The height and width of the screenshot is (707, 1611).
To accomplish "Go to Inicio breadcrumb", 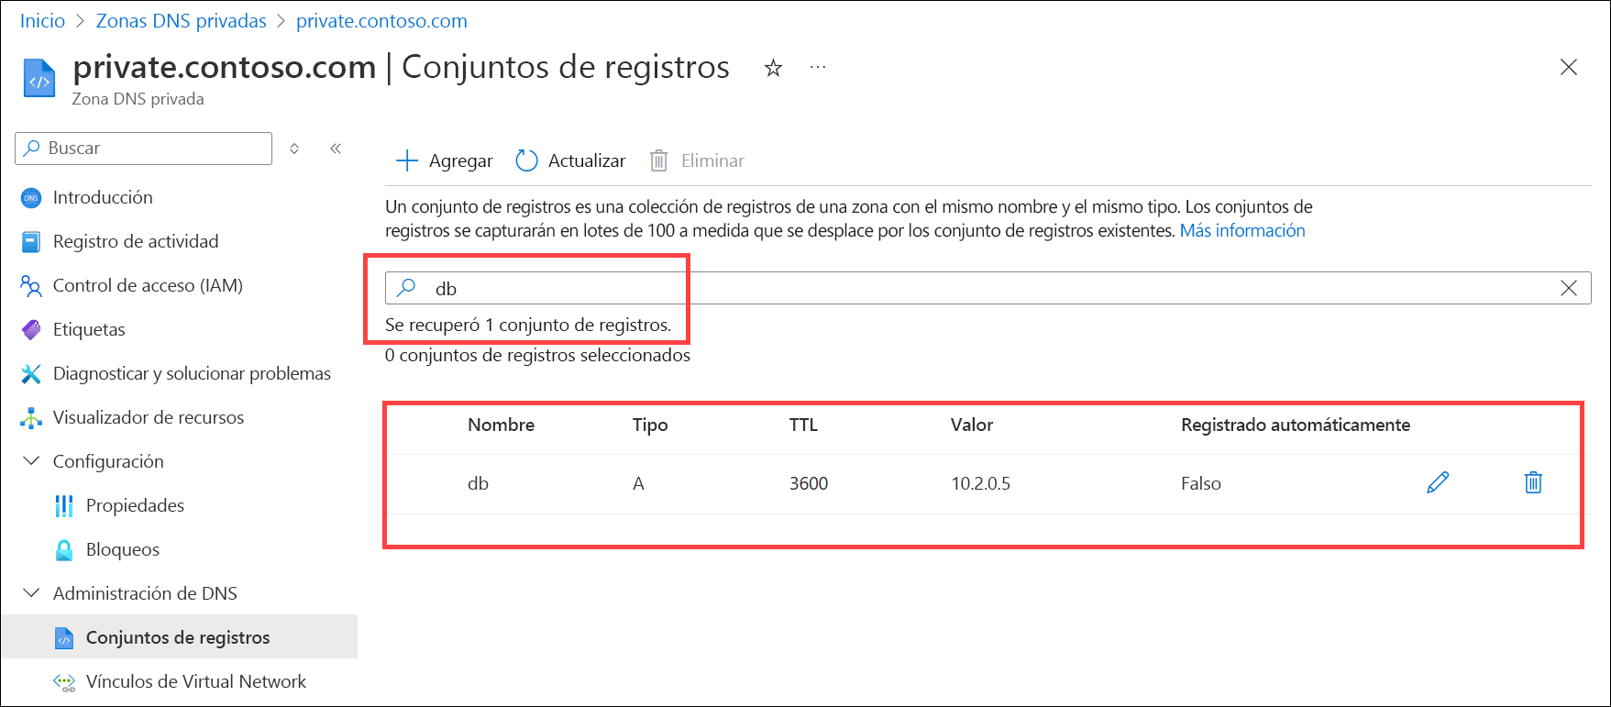I will 43,21.
